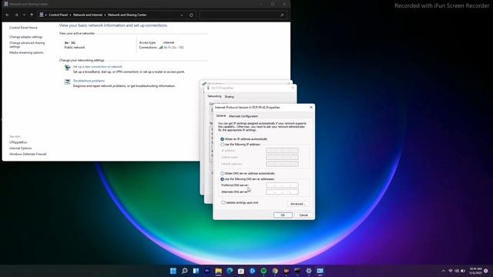Open Widgets from the taskbar
Image resolution: width=493 pixels, height=277 pixels.
click(196, 271)
